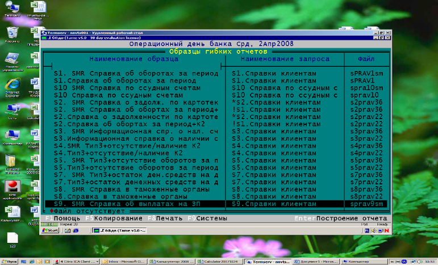Click file name s3prav36
Viewport: 438px width, 265px height.
click(x=366, y=132)
